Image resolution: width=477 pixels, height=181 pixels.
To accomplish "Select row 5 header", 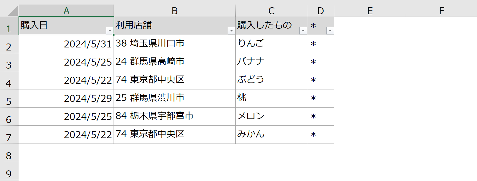I will pos(9,99).
